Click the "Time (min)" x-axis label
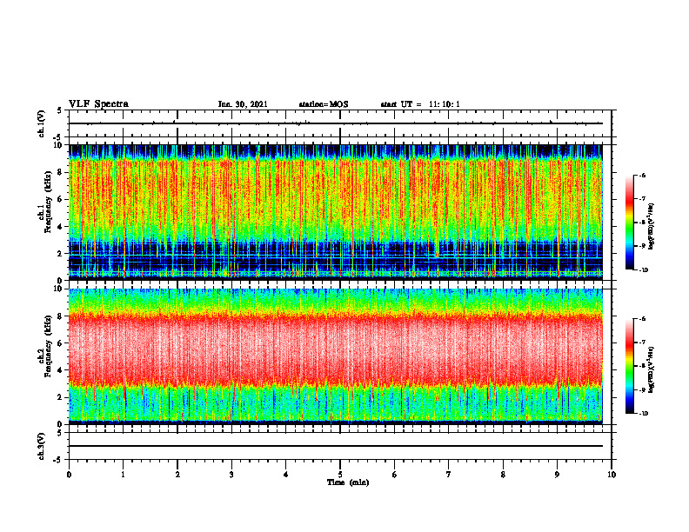689x532 pixels. pyautogui.click(x=348, y=482)
